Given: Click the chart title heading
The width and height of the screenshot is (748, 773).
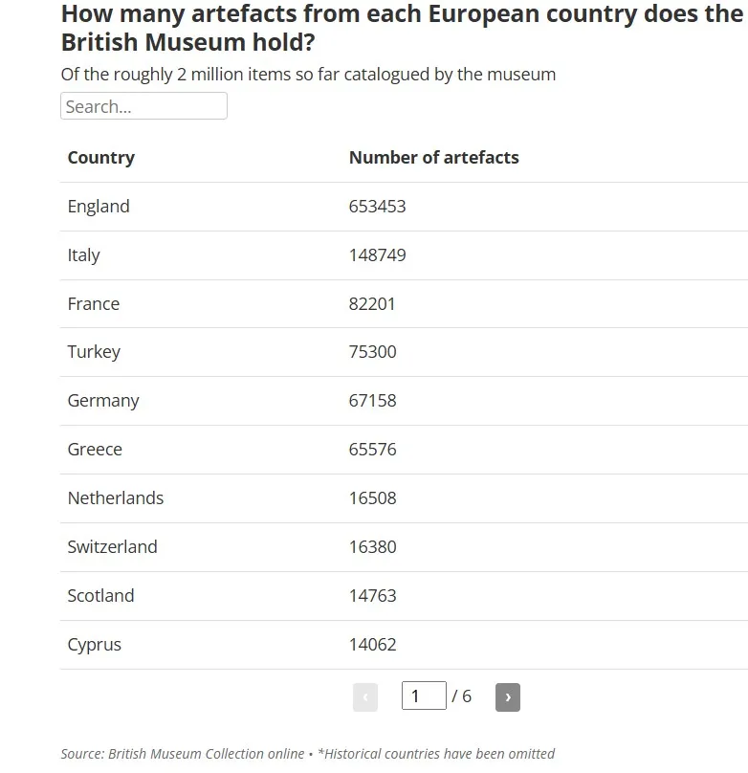Looking at the screenshot, I should pos(402,28).
